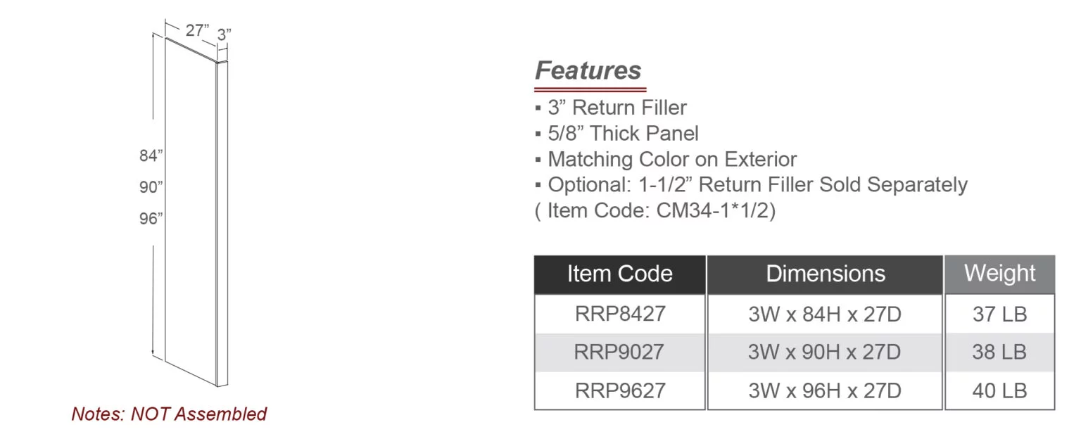
Task: Click the 5/8" Thick Panel bullet text
Action: pos(623,134)
